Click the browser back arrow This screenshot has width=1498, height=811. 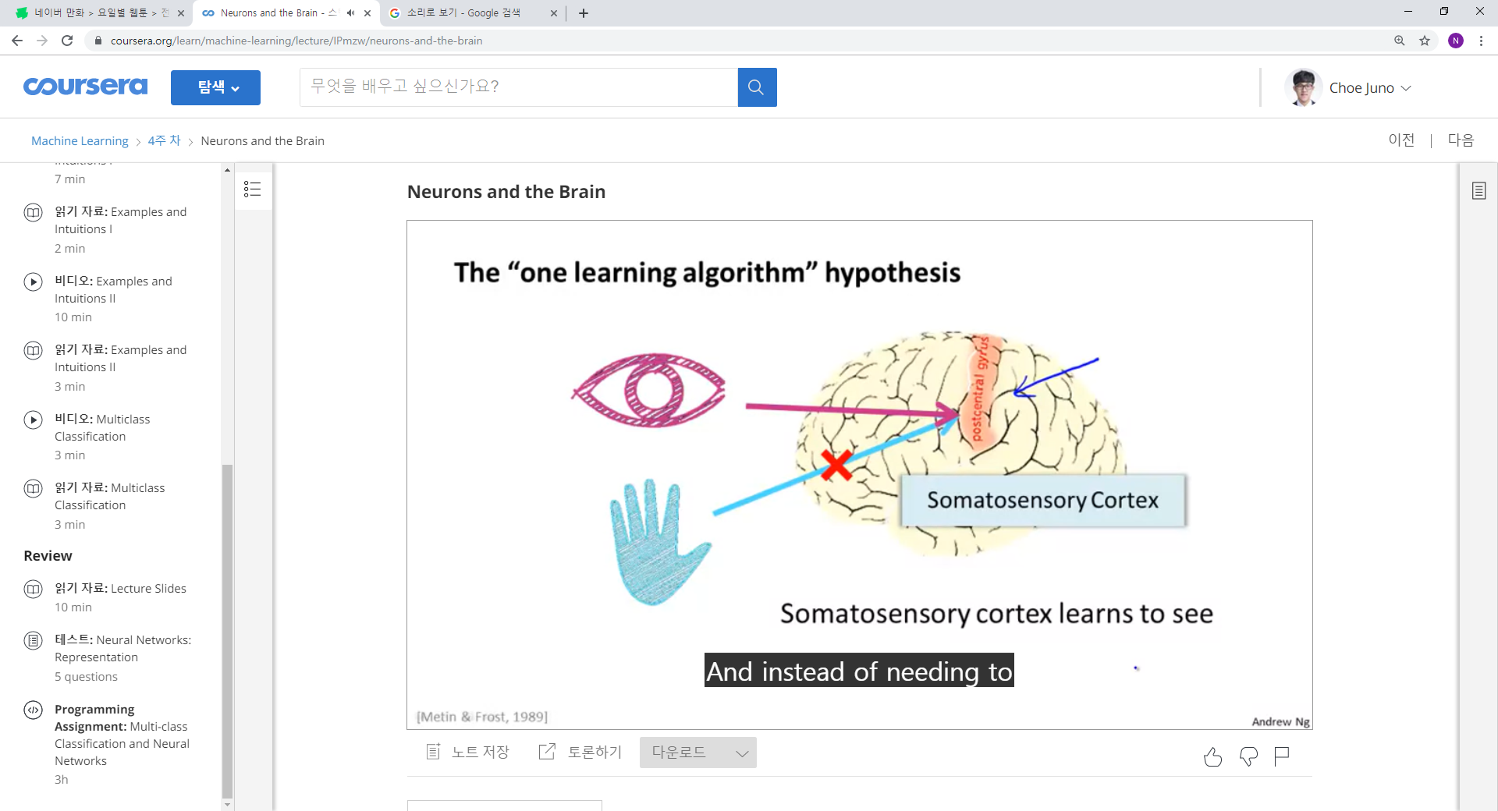[x=17, y=41]
